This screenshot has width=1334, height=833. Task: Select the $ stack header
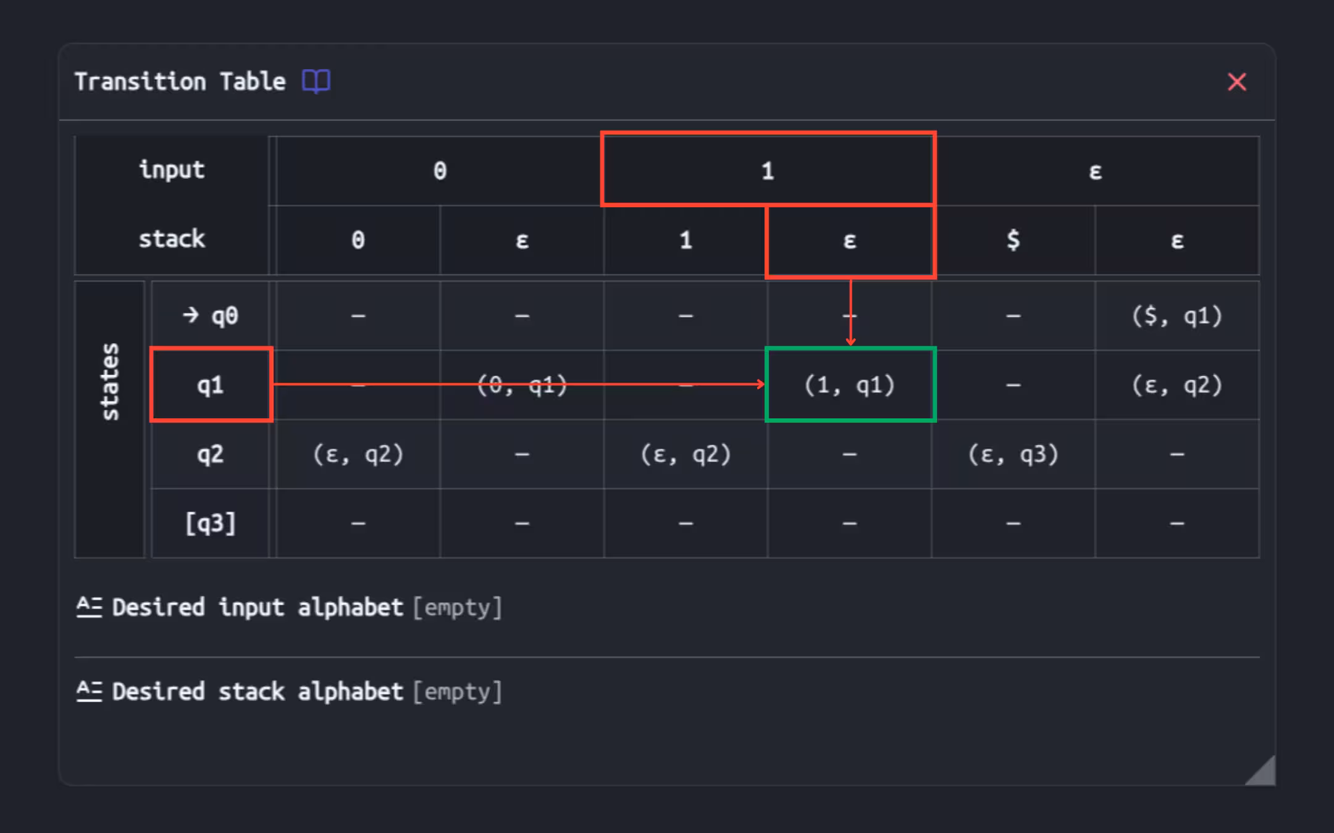1013,240
